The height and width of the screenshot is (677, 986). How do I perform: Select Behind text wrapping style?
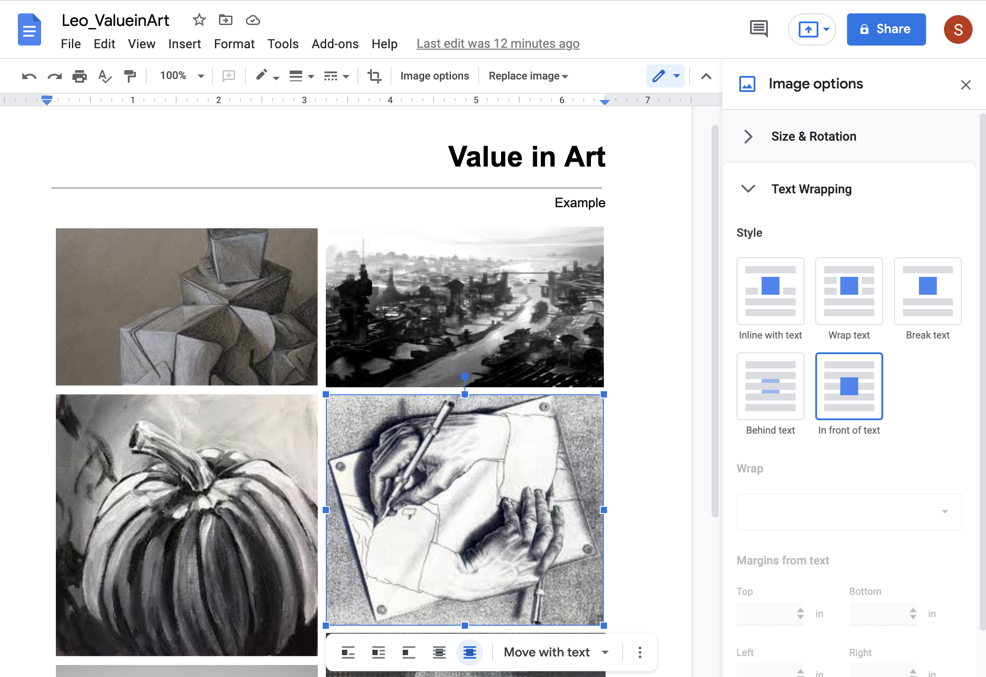[x=770, y=386]
